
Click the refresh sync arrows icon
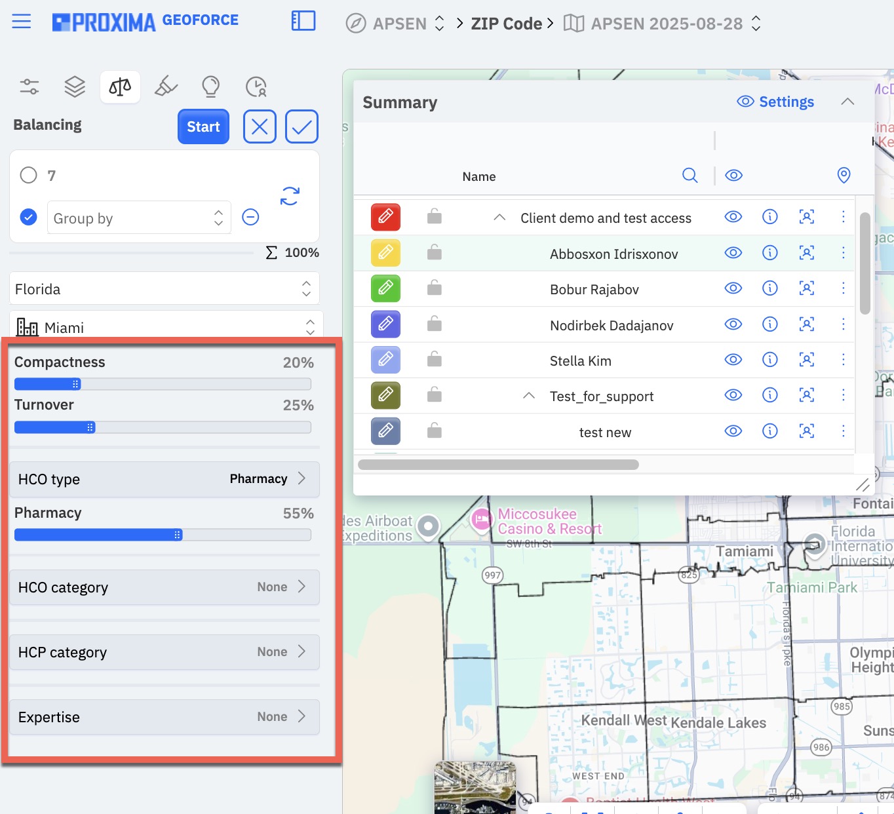(290, 195)
